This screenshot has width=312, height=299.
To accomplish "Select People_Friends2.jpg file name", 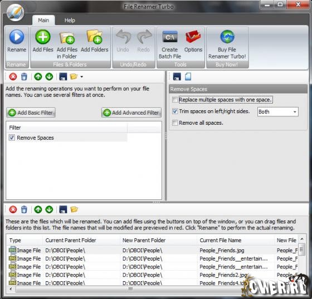I will [x=223, y=275].
